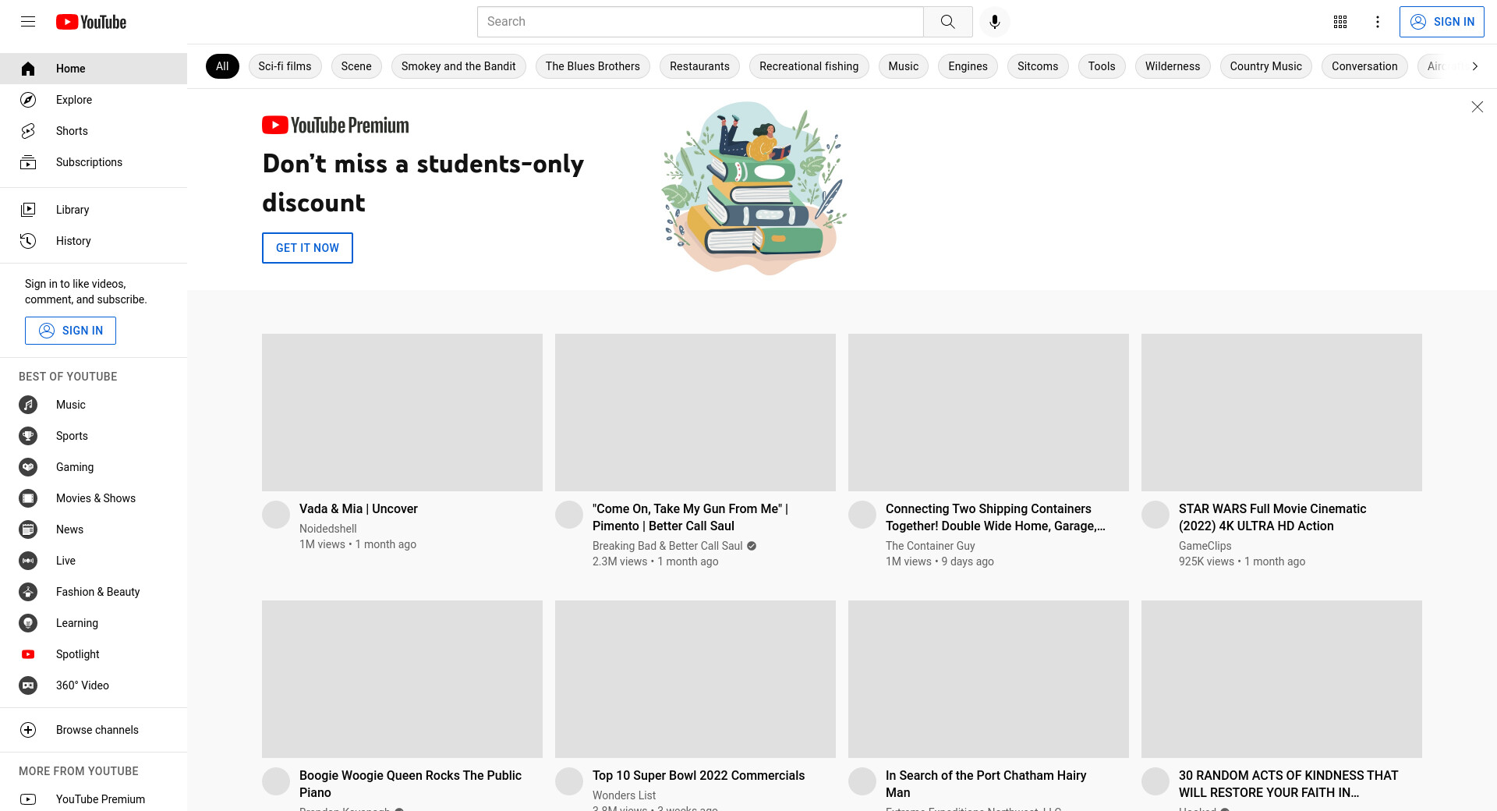Open the YouTube apps grid
1497x811 pixels.
pyautogui.click(x=1340, y=22)
